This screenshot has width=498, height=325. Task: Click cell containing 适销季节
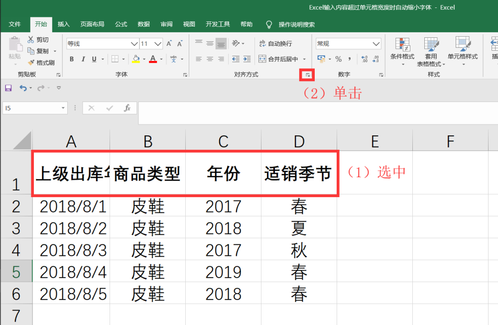coord(299,173)
